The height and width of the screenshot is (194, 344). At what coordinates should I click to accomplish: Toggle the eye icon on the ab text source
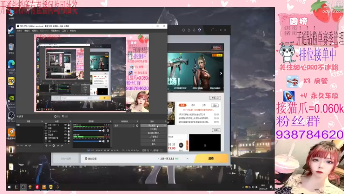click(65, 141)
